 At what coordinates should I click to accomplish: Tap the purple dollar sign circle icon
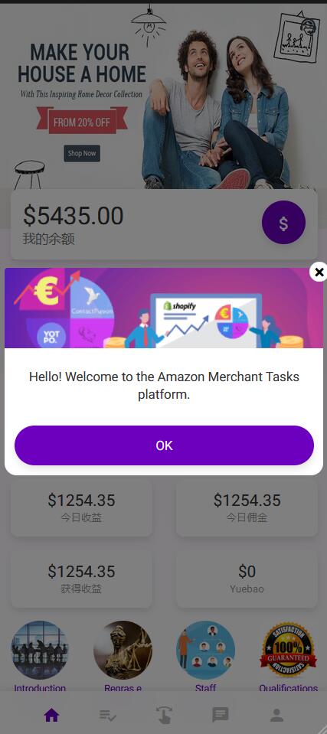[x=283, y=223]
